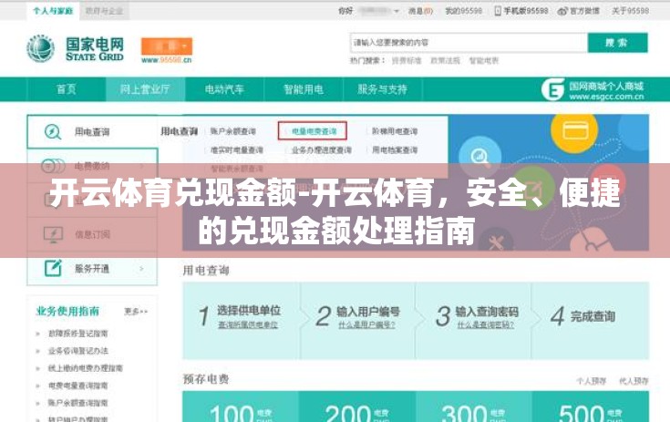This screenshot has height=422, width=670.
Task: Expand the 电费缴纳 chevron arrow
Action: (142, 166)
